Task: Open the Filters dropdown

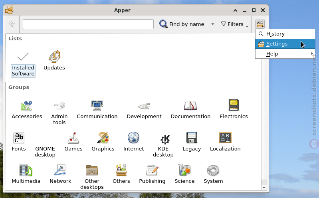Action: pyautogui.click(x=235, y=24)
